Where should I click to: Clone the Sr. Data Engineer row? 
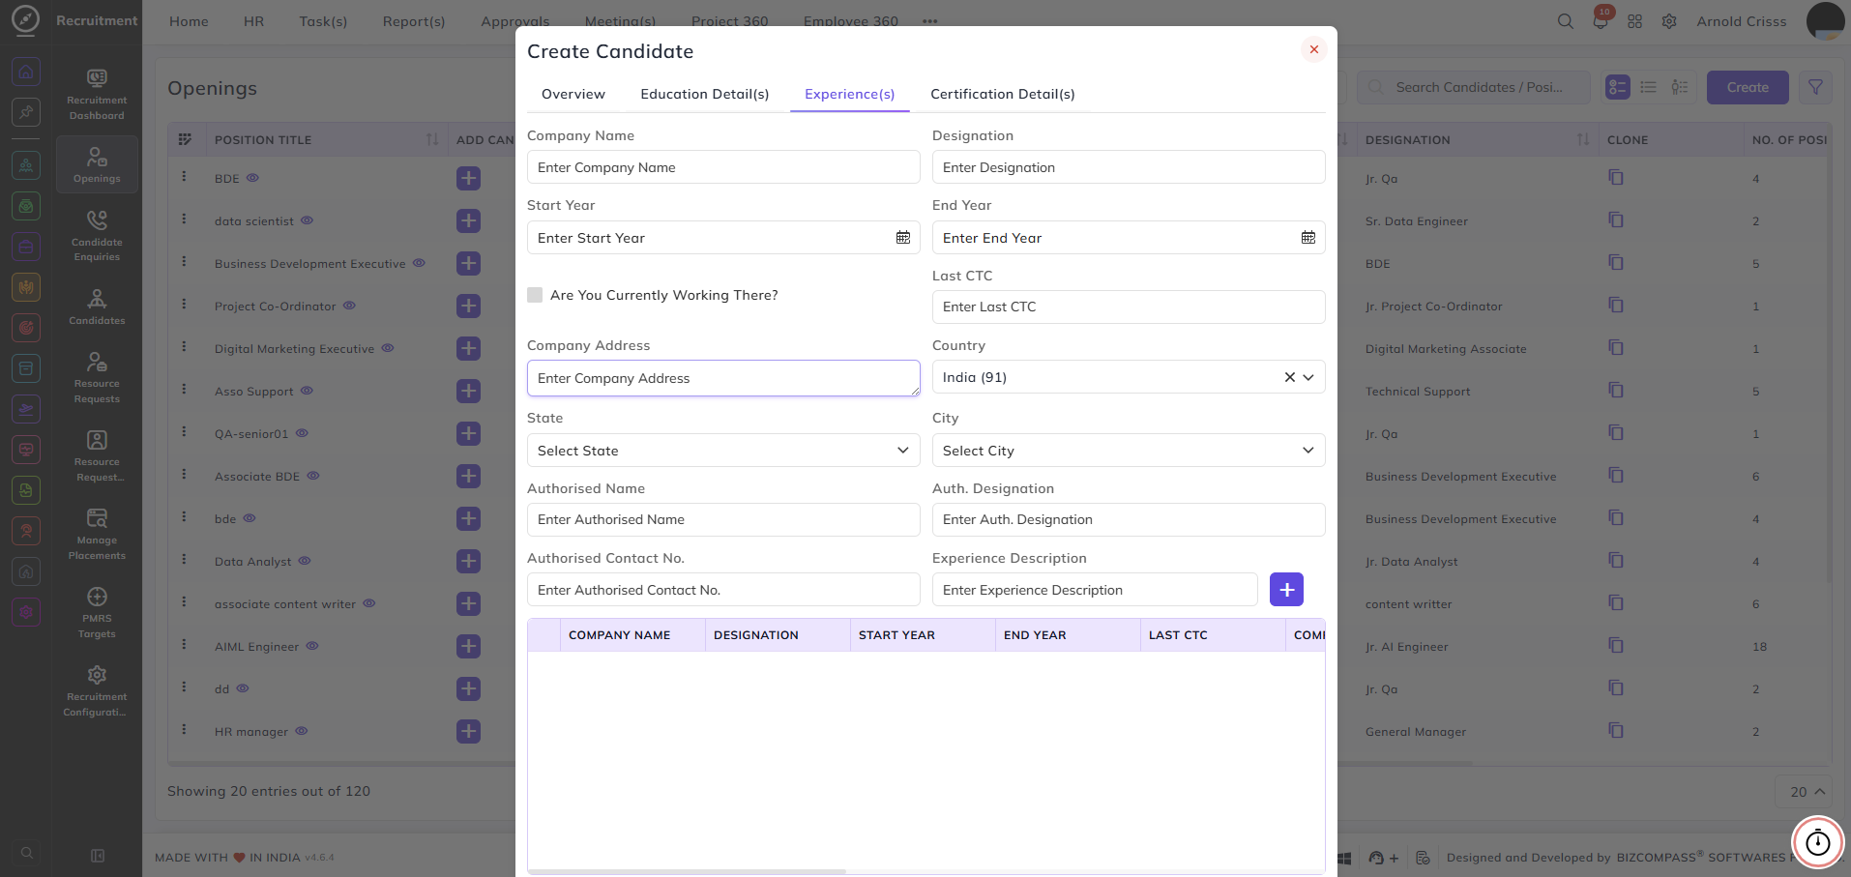tap(1616, 220)
